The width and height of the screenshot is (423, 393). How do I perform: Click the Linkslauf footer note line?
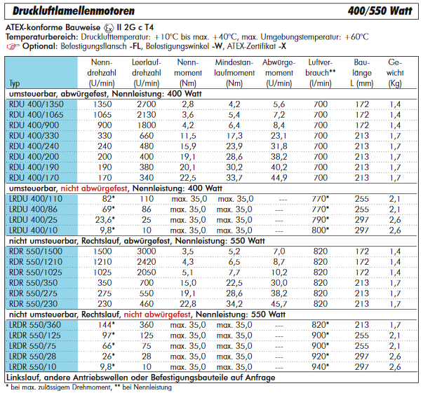point(140,377)
